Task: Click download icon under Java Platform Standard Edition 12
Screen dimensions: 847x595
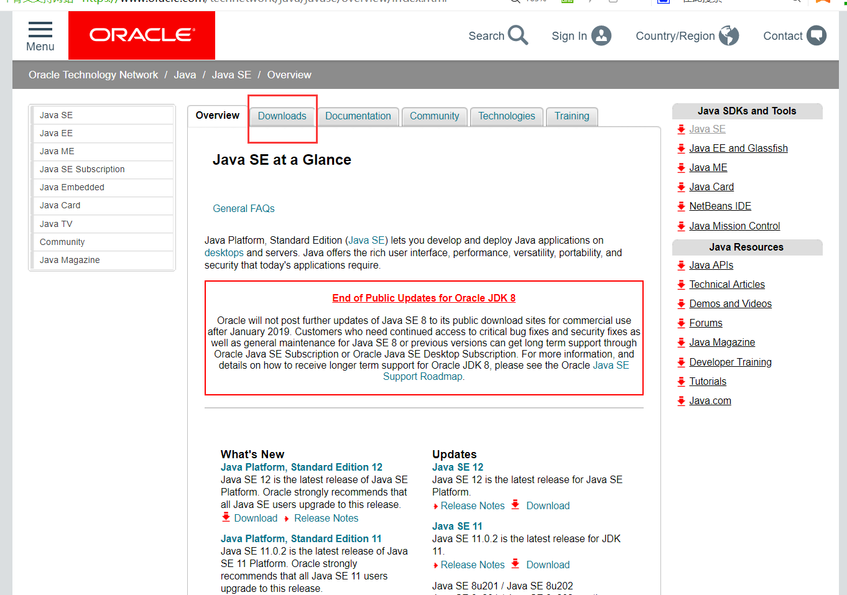Action: pyautogui.click(x=226, y=517)
